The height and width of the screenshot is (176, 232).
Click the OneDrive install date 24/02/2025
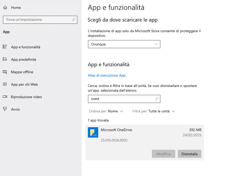click(192, 135)
